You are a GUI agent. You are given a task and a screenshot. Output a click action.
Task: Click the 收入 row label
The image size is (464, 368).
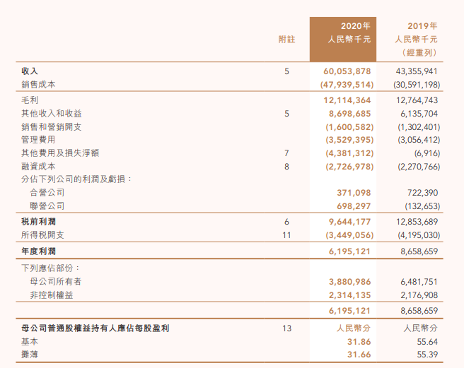30,71
